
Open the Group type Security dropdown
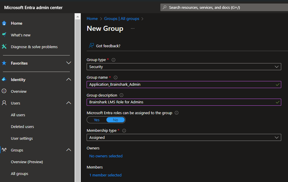184,67
